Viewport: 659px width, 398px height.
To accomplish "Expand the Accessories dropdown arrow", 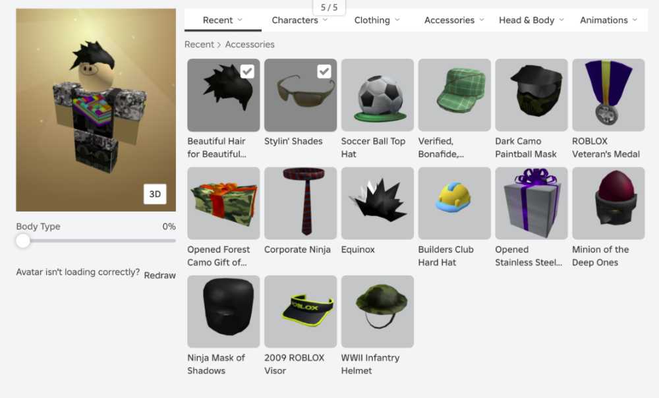I will (x=482, y=20).
